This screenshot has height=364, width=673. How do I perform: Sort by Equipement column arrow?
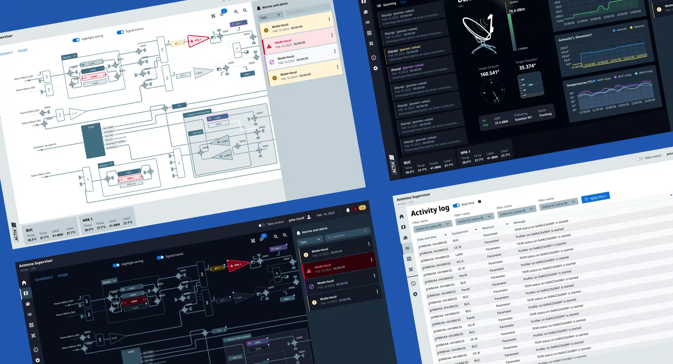[x=476, y=229]
